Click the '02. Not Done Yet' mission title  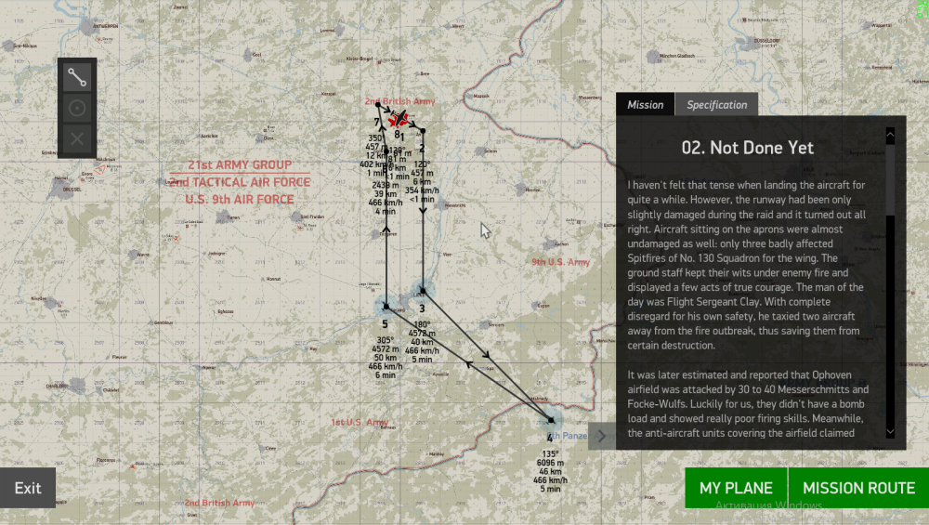click(747, 148)
